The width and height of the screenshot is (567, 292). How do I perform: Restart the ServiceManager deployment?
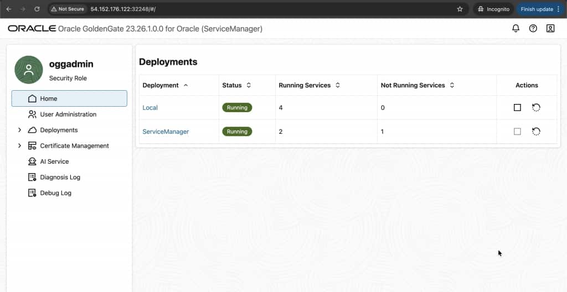tap(536, 132)
